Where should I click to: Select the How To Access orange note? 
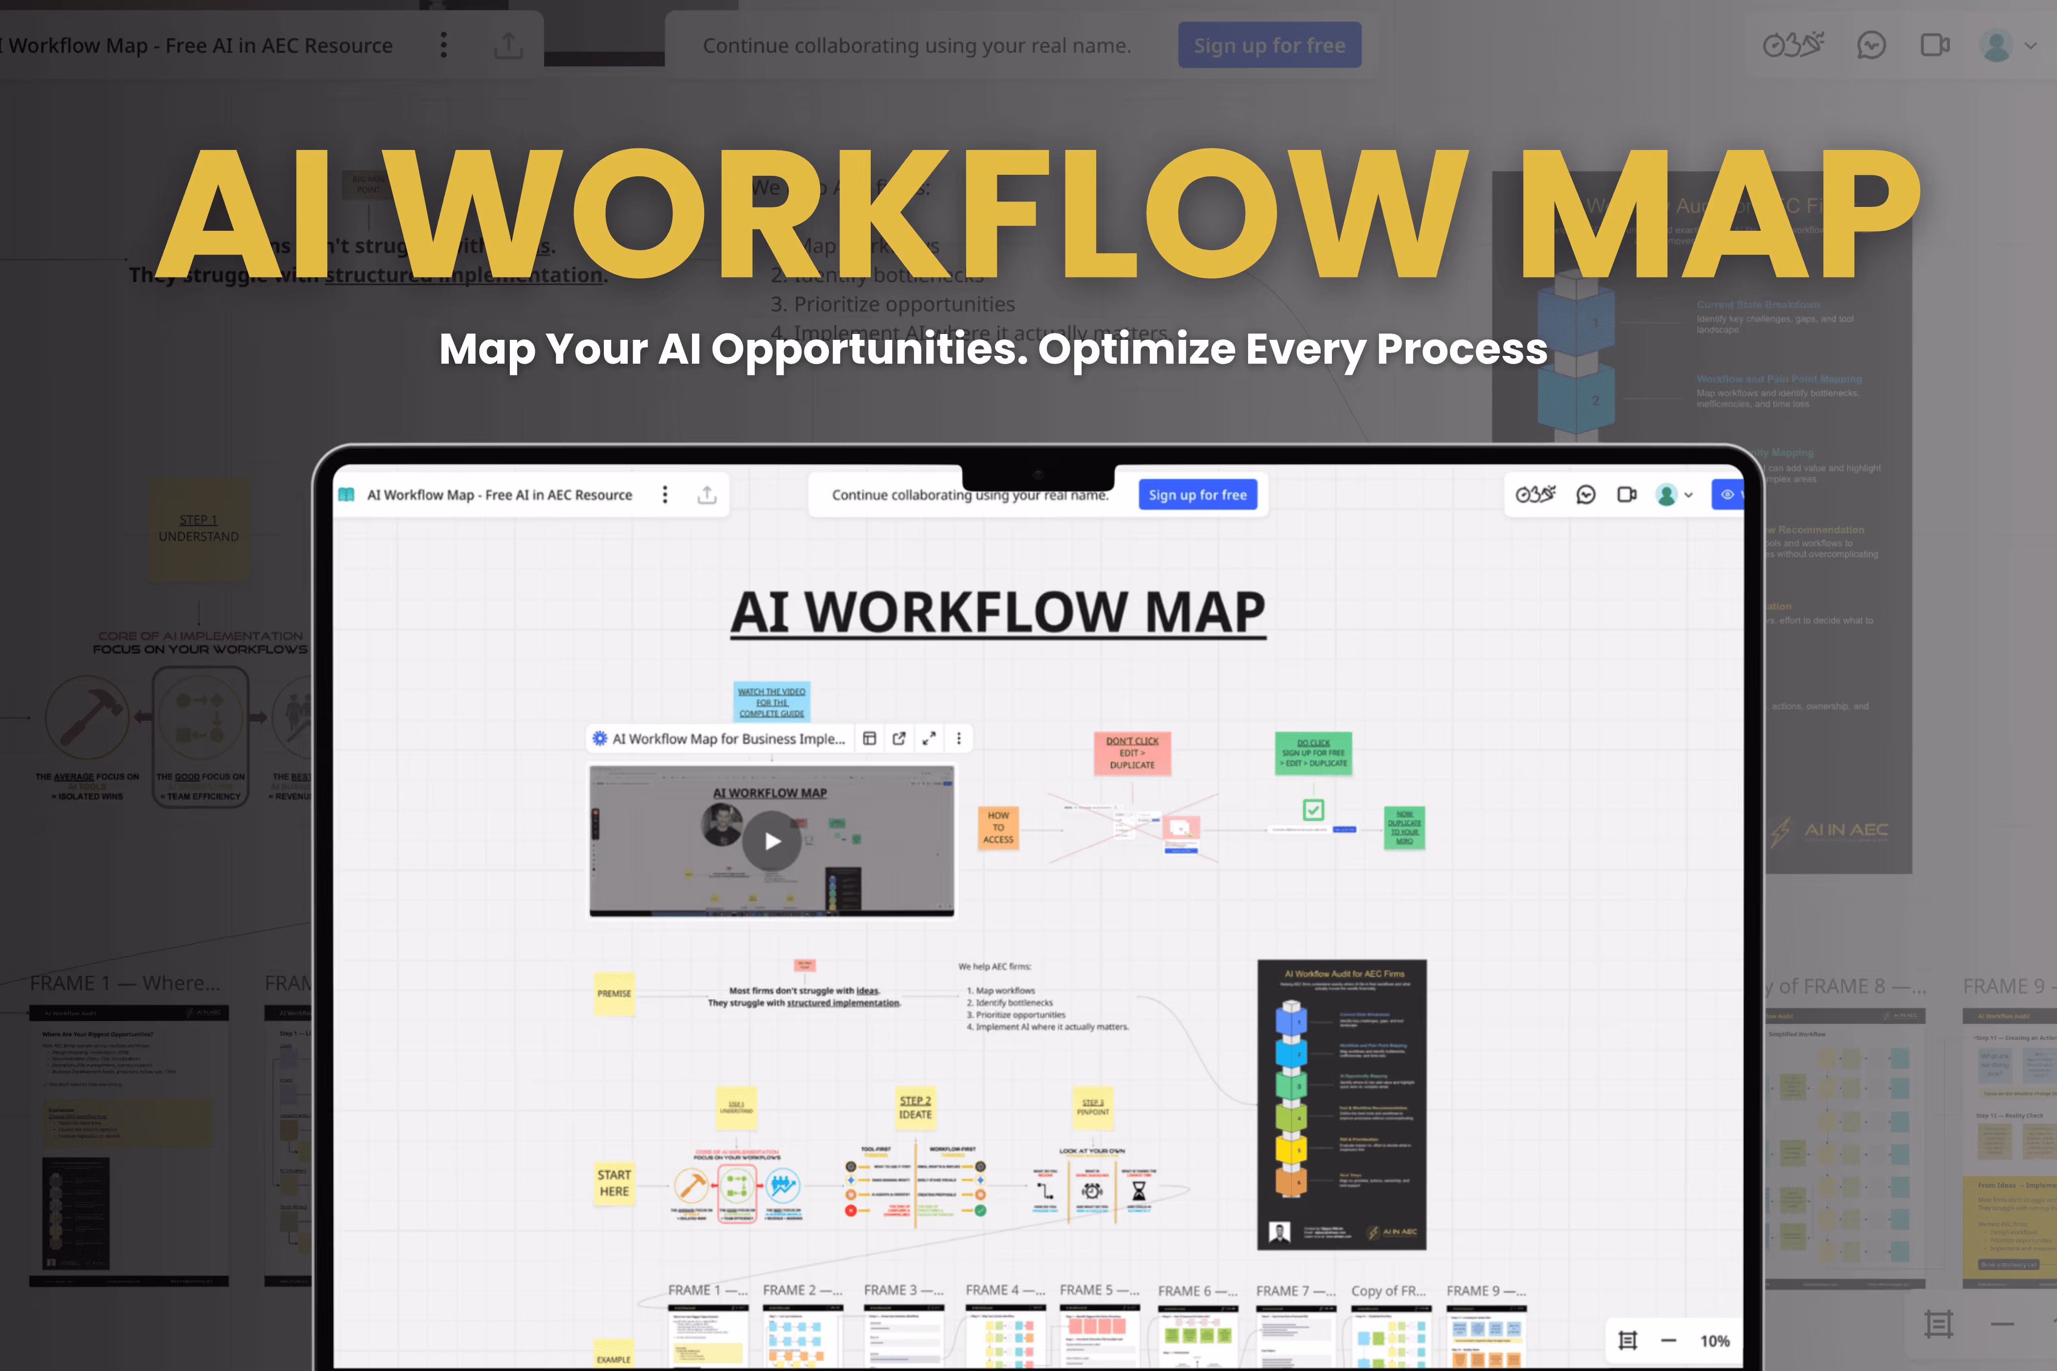[998, 827]
